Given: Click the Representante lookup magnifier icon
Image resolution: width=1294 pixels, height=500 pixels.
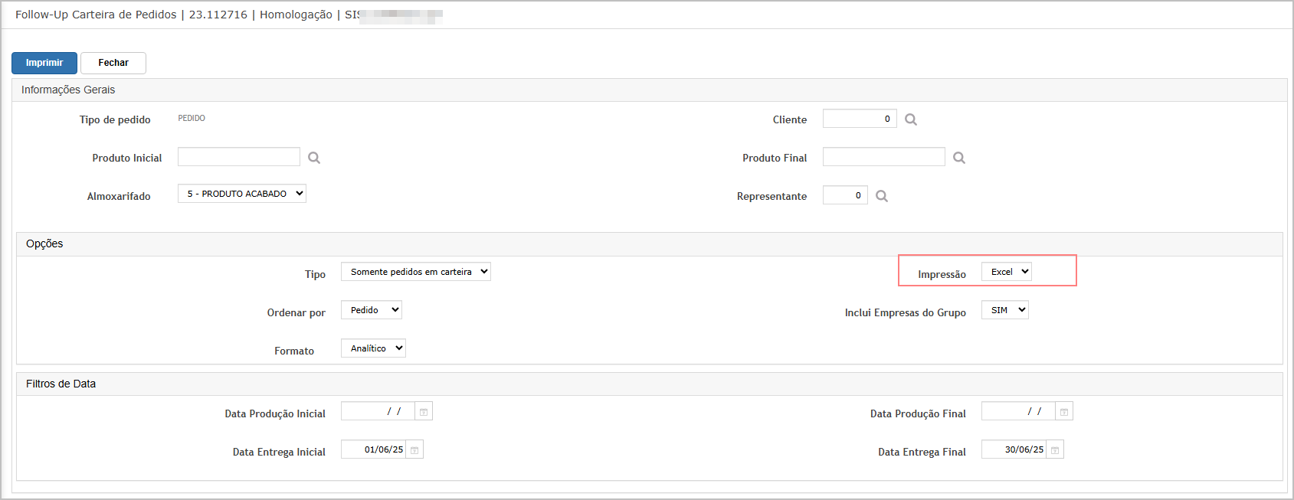Looking at the screenshot, I should [x=882, y=196].
